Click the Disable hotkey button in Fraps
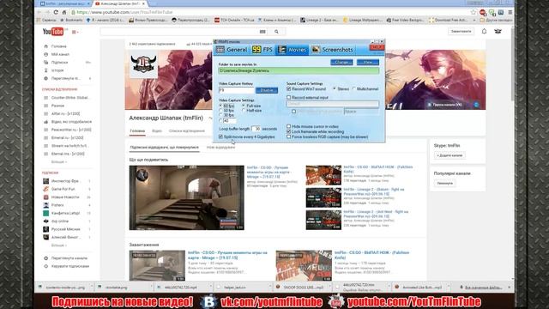Viewport: 549px width, 309px height. [267, 90]
